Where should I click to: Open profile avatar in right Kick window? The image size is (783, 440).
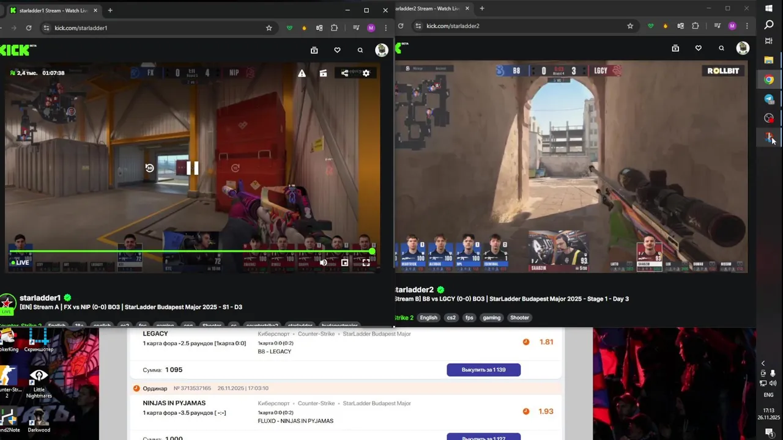pyautogui.click(x=743, y=48)
